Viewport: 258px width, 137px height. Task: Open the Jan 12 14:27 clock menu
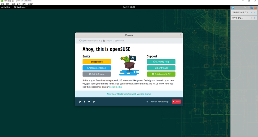[x=129, y=7]
